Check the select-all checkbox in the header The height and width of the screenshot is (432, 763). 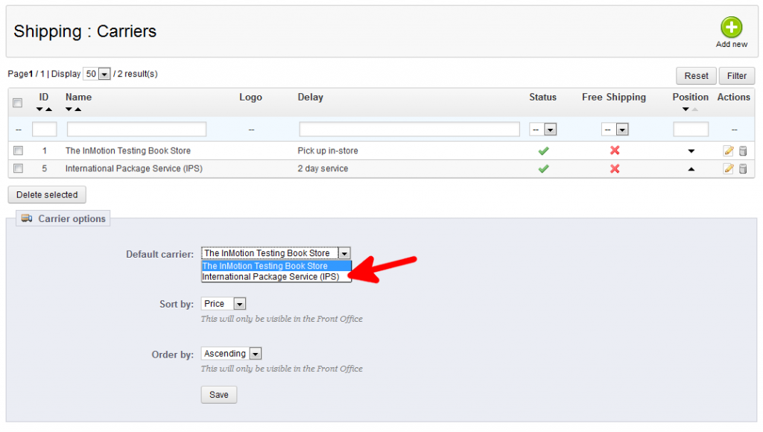17,103
